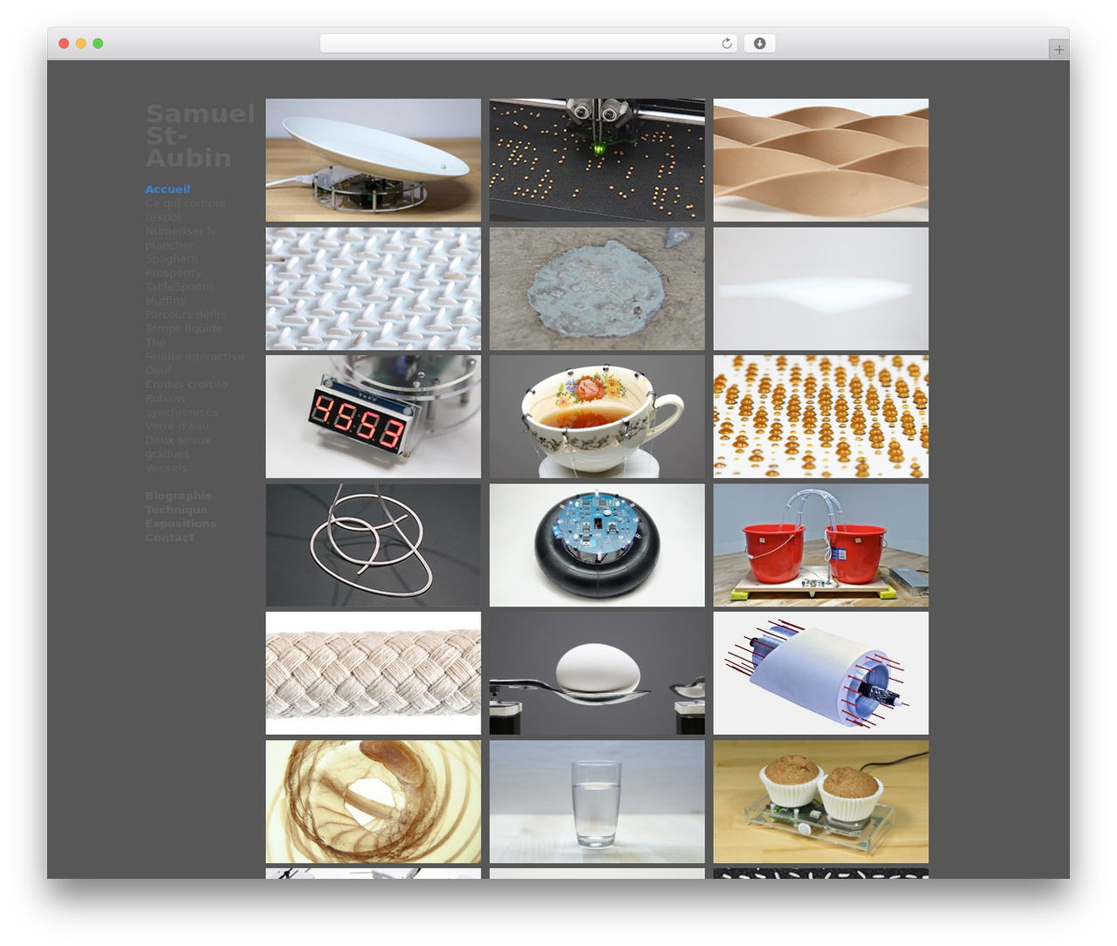Open the white tilted plate thumbnail
This screenshot has height=946, width=1117.
click(373, 160)
